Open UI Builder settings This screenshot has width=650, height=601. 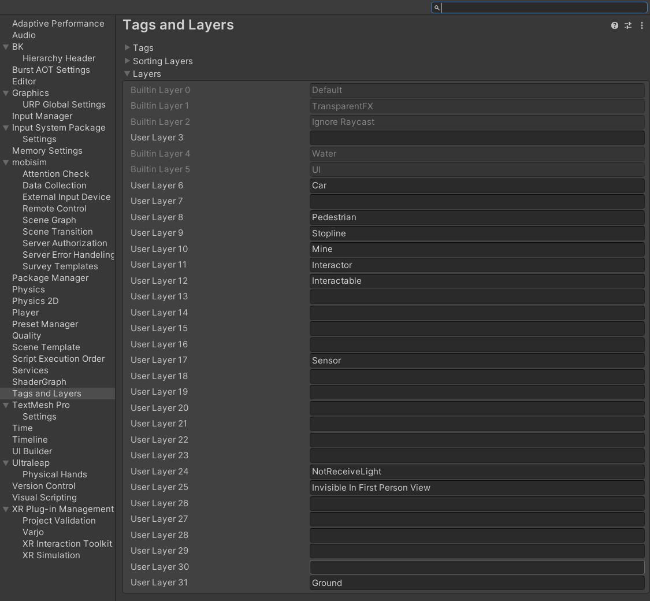[32, 451]
